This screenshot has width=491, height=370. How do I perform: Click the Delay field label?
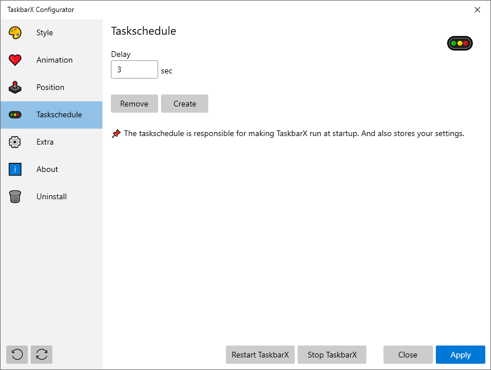121,54
